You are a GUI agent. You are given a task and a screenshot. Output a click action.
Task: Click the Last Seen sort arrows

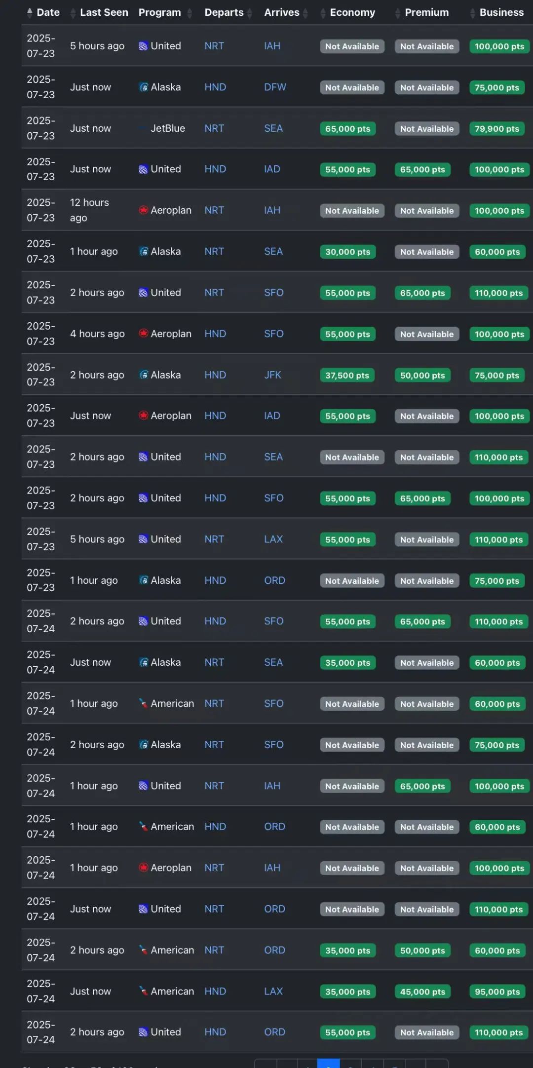click(x=73, y=13)
